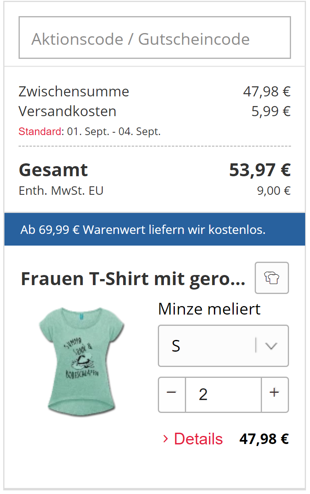This screenshot has width=310, height=494.
Task: Click the Zwischensumme label
Action: click(74, 92)
